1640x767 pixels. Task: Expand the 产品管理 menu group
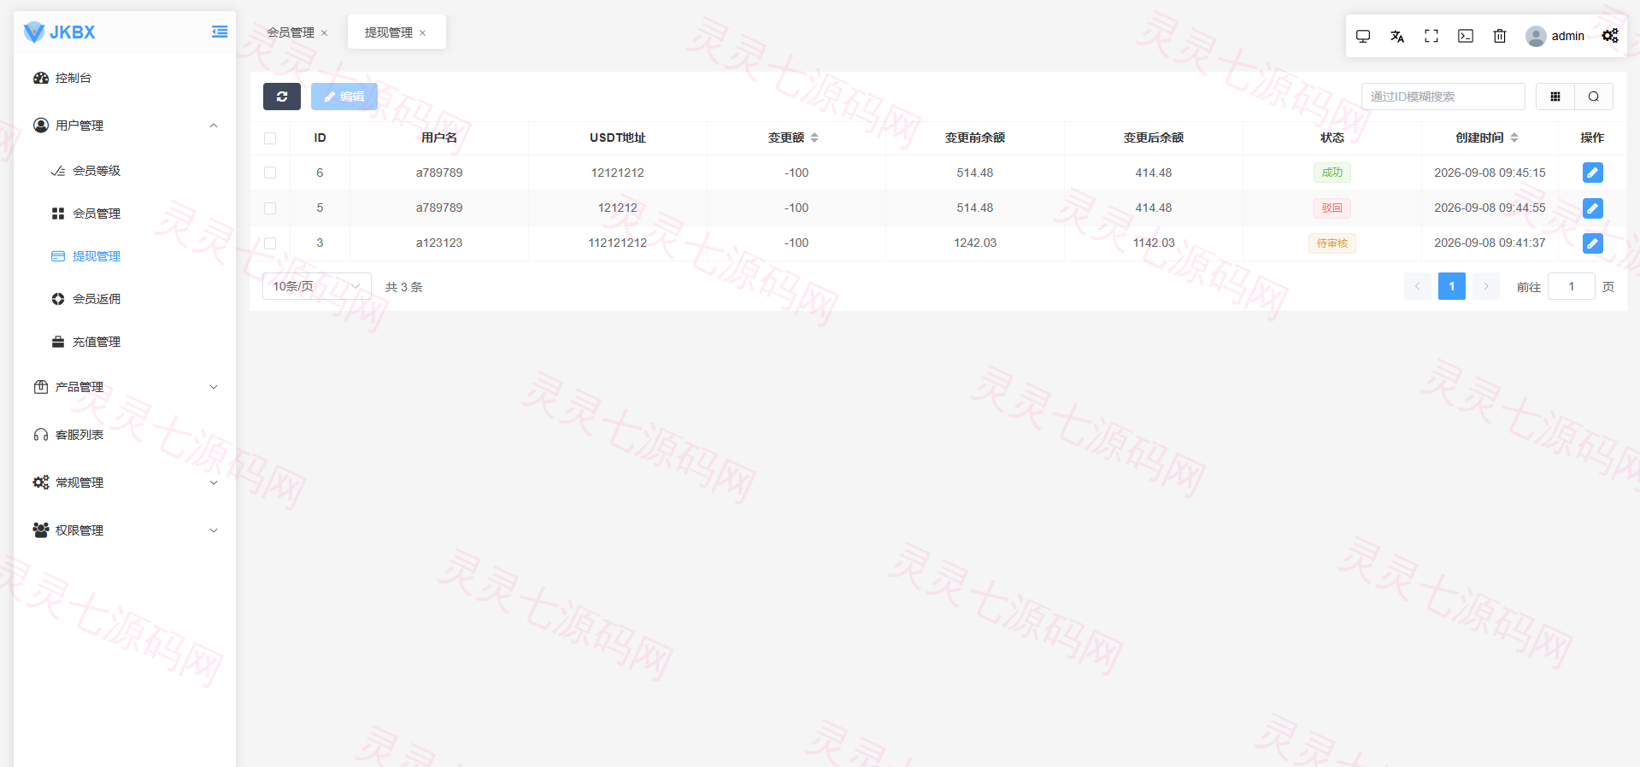tap(125, 387)
